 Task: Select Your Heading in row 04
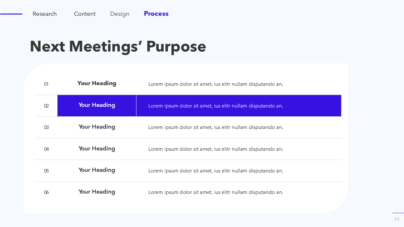(x=97, y=148)
